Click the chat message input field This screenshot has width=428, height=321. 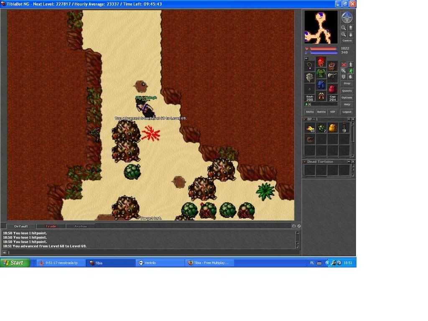pyautogui.click(x=154, y=252)
